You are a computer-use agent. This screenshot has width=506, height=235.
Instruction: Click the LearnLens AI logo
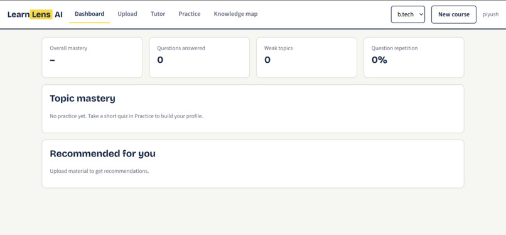[x=35, y=14]
